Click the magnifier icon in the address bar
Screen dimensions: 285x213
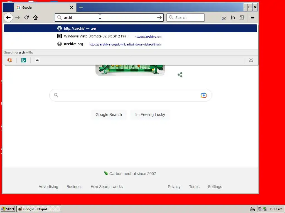tap(60, 17)
